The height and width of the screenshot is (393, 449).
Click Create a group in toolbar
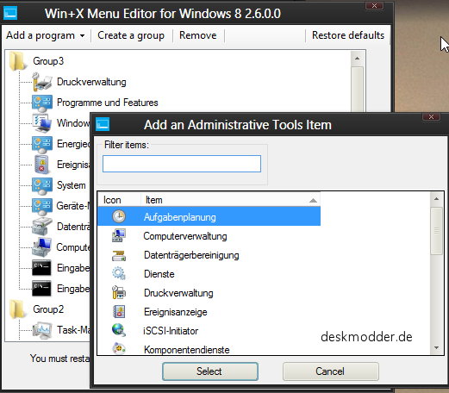pyautogui.click(x=131, y=35)
